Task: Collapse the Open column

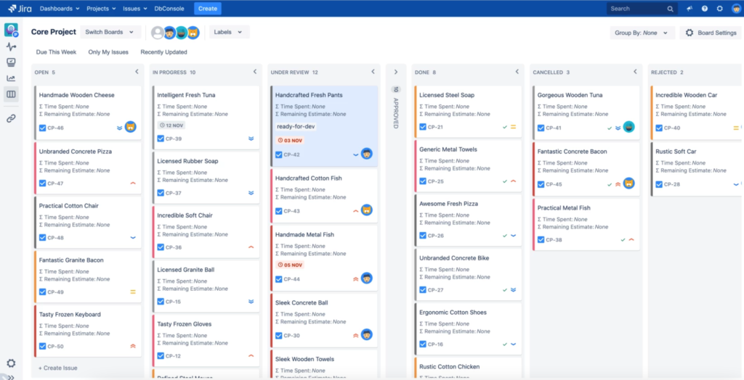Action: (137, 72)
